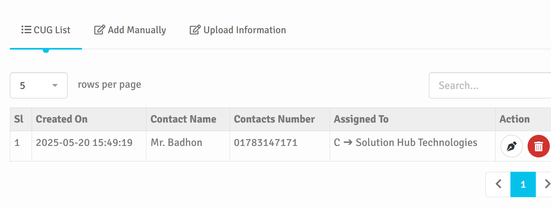Viewport: 551px width, 207px height.
Task: Select page 1 in pagination
Action: pyautogui.click(x=523, y=184)
